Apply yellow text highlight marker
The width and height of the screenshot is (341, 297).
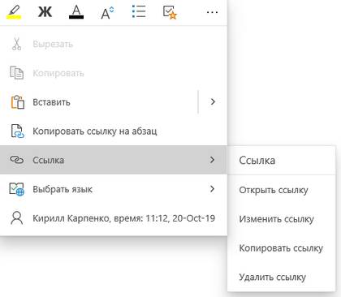[14, 12]
